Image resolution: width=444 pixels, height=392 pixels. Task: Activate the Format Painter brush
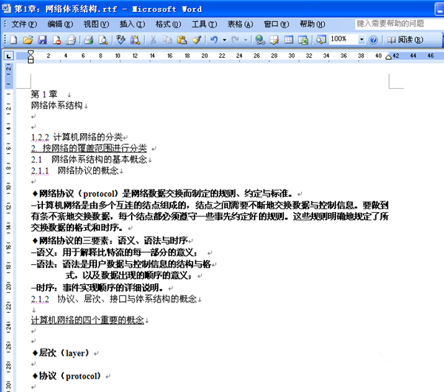coord(197,40)
